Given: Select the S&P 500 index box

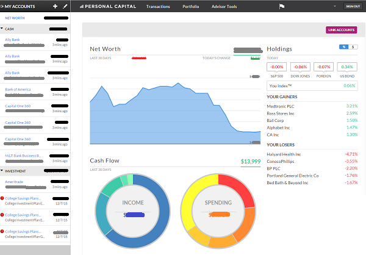Looking at the screenshot, I should tap(276, 67).
